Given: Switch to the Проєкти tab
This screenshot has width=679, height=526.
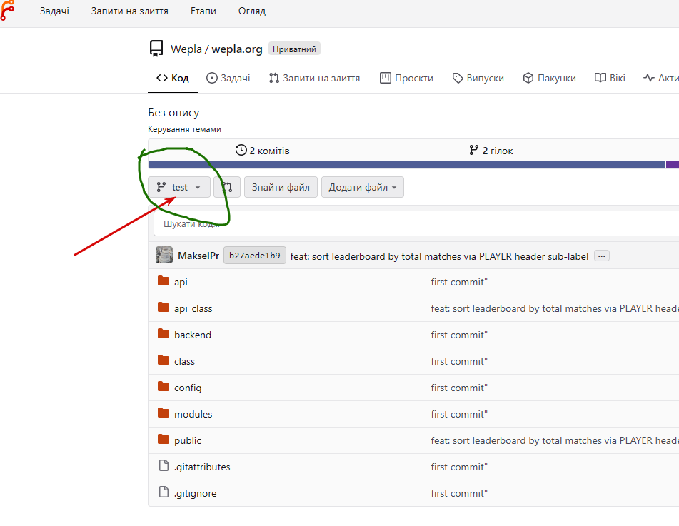Looking at the screenshot, I should (406, 78).
